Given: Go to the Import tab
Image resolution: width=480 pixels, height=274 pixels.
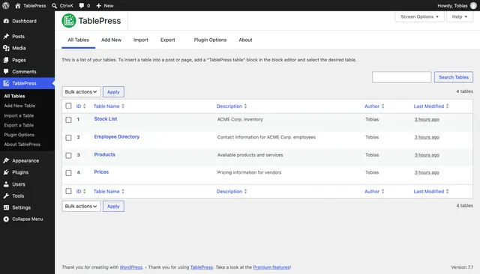Looking at the screenshot, I should click(x=141, y=40).
